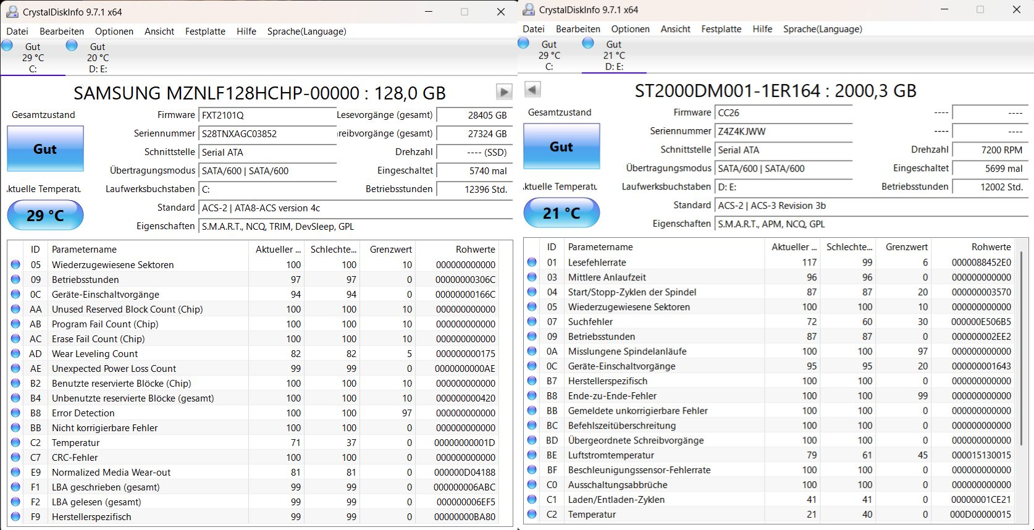Viewport: 1034px width, 530px height.
Task: Click ID column header in right window
Action: tap(552, 247)
